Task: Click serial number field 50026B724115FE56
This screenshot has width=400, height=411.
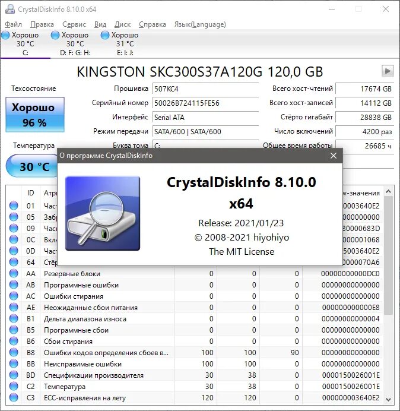Action: tap(205, 103)
